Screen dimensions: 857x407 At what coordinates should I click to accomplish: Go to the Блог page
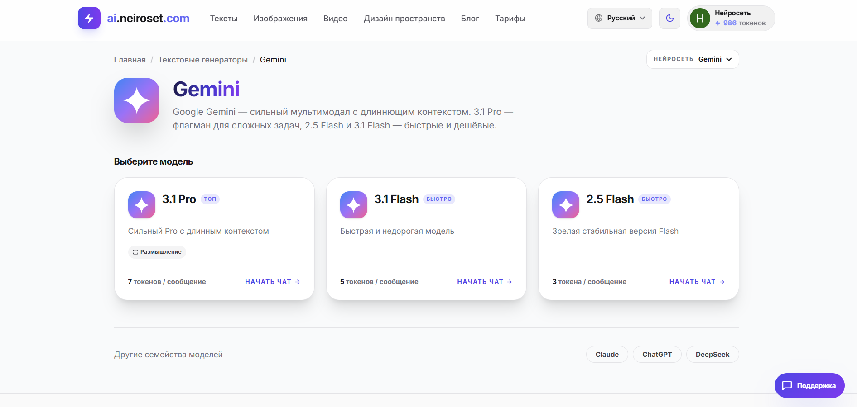(x=470, y=19)
